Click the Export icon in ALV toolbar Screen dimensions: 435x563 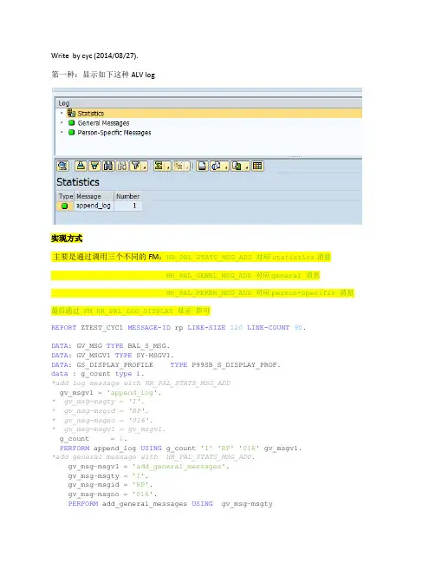237,166
